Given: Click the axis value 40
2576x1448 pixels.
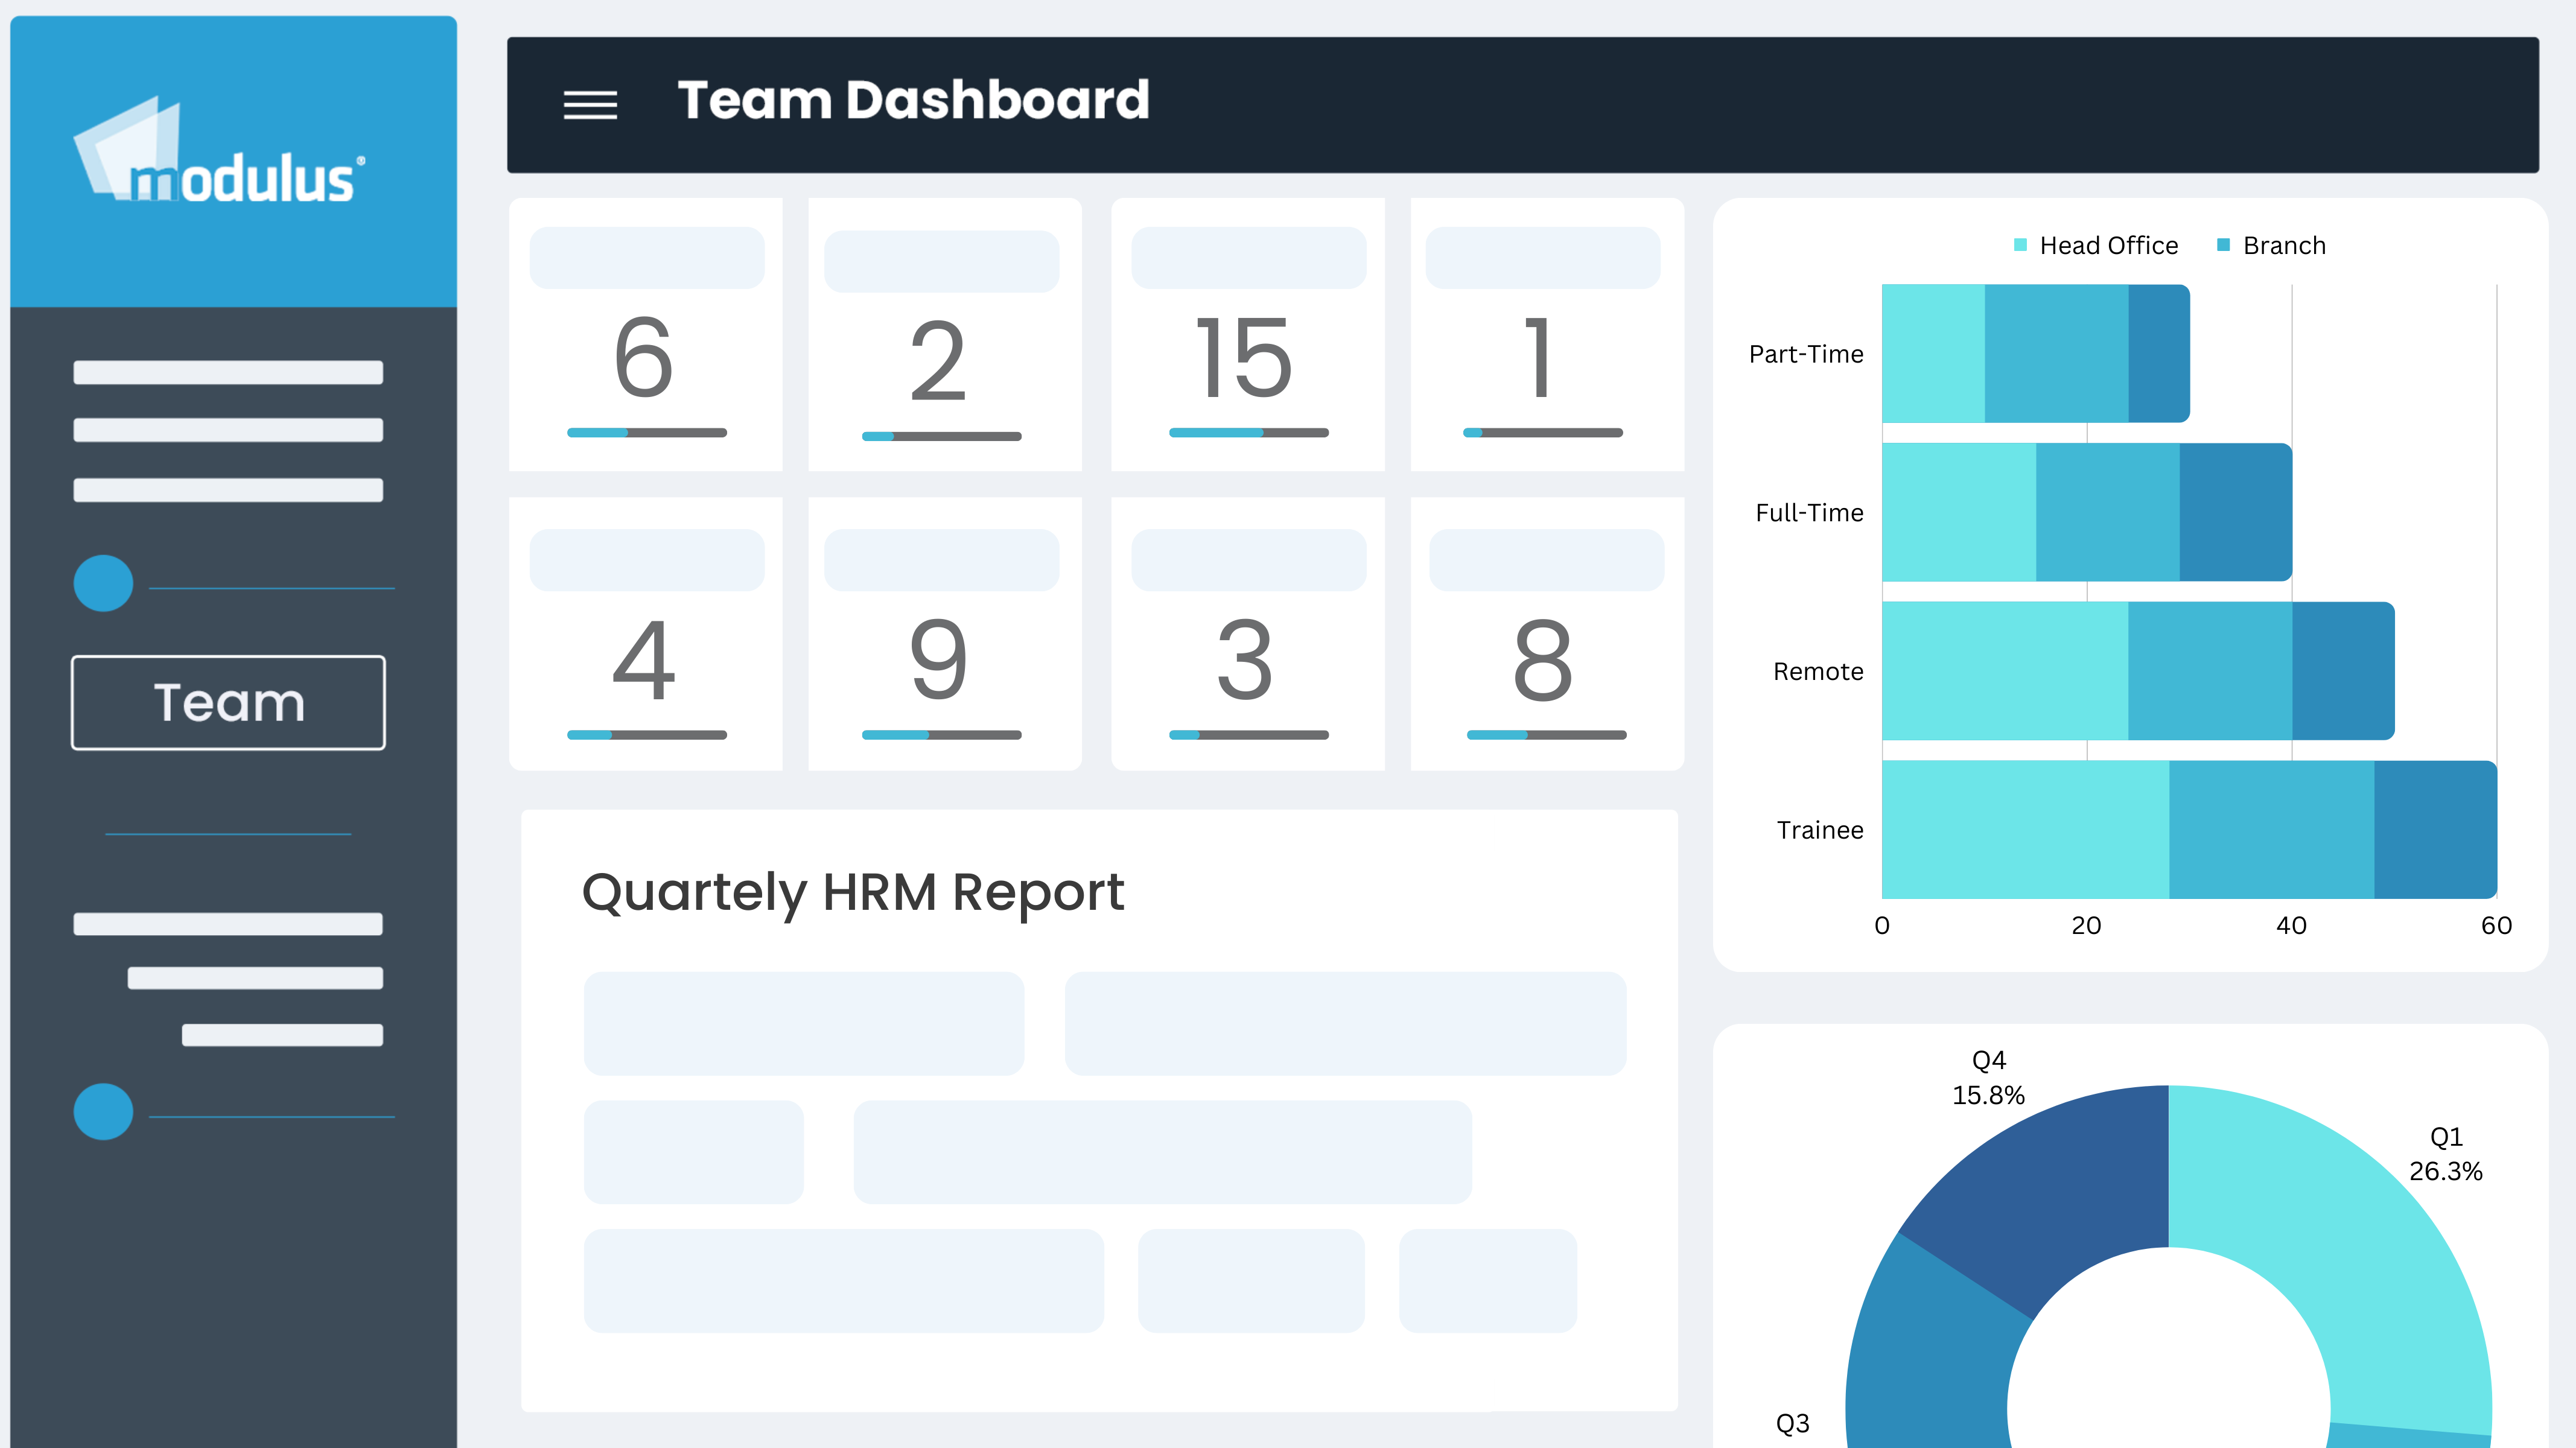Looking at the screenshot, I should pos(2291,925).
